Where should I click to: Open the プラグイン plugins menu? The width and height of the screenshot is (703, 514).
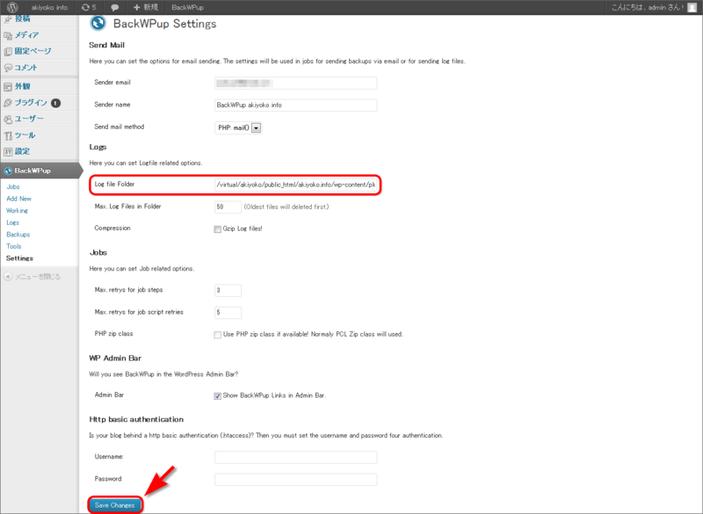point(31,103)
